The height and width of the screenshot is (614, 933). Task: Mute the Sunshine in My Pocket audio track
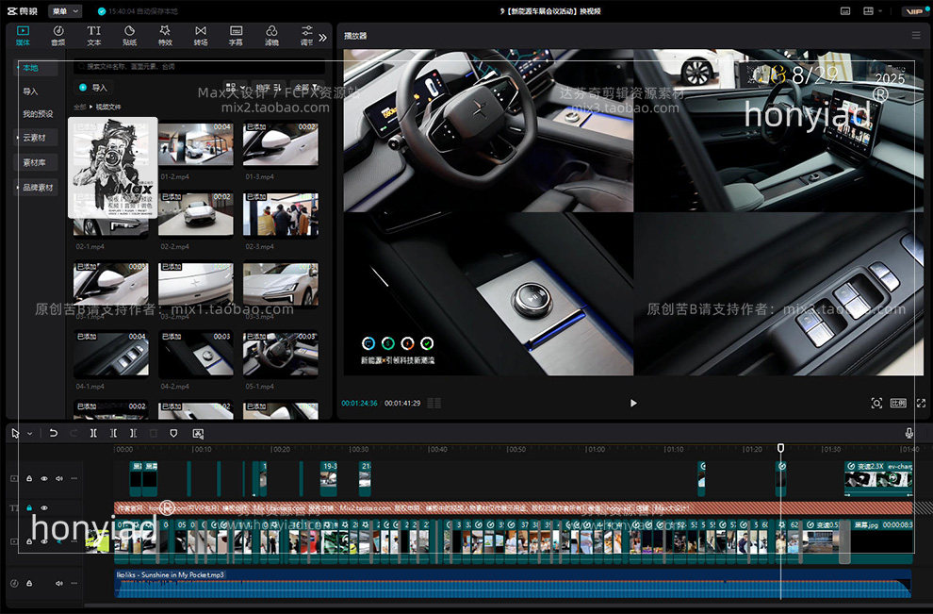[58, 584]
